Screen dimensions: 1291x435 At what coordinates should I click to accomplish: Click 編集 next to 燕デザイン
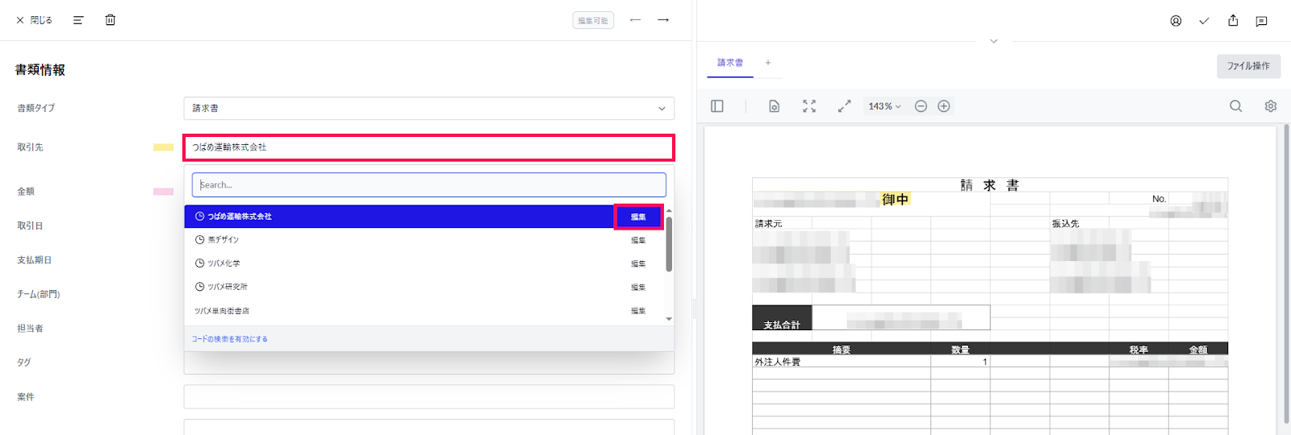(638, 240)
